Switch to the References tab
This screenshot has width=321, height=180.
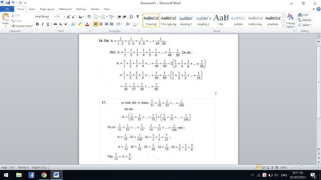tap(65, 9)
